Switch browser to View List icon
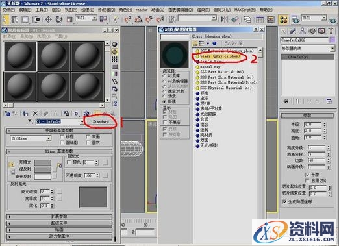 (x=195, y=43)
